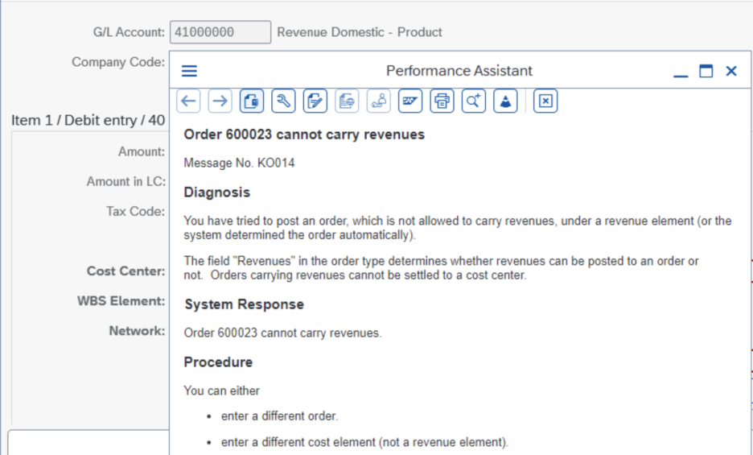Click the Back arrow in help toolbar
This screenshot has width=753, height=455.
(188, 101)
